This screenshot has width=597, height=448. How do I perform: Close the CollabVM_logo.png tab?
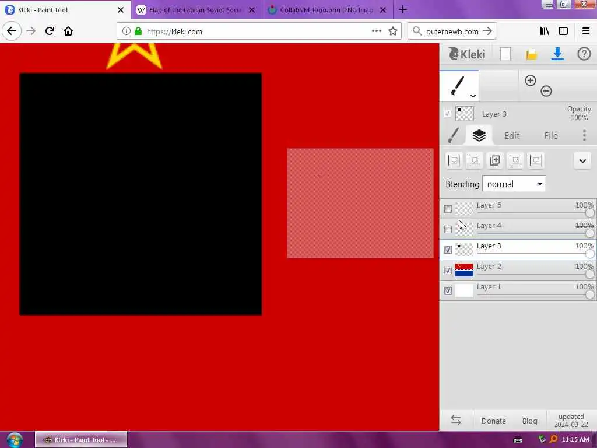[x=383, y=10]
